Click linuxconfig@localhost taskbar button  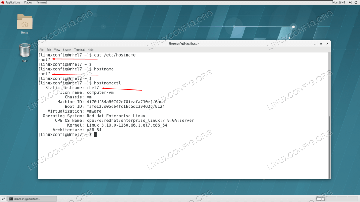(32, 199)
